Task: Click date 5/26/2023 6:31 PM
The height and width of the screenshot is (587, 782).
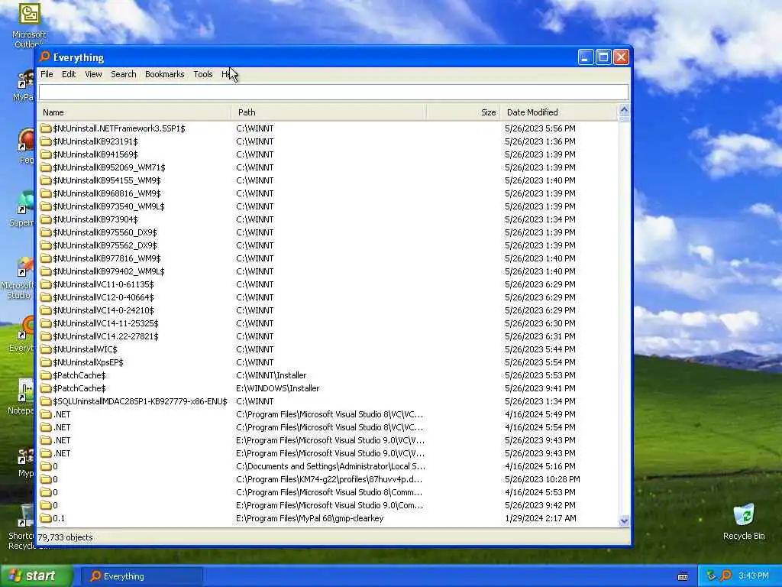Action: click(x=540, y=336)
